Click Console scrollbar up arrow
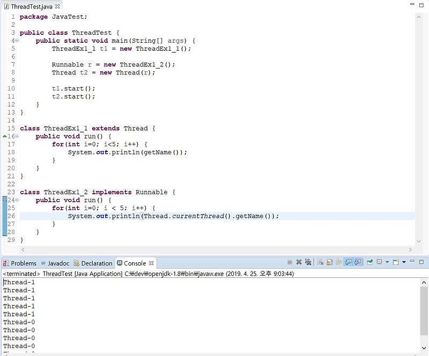Viewport: 429px width, 356px height. [x=424, y=283]
